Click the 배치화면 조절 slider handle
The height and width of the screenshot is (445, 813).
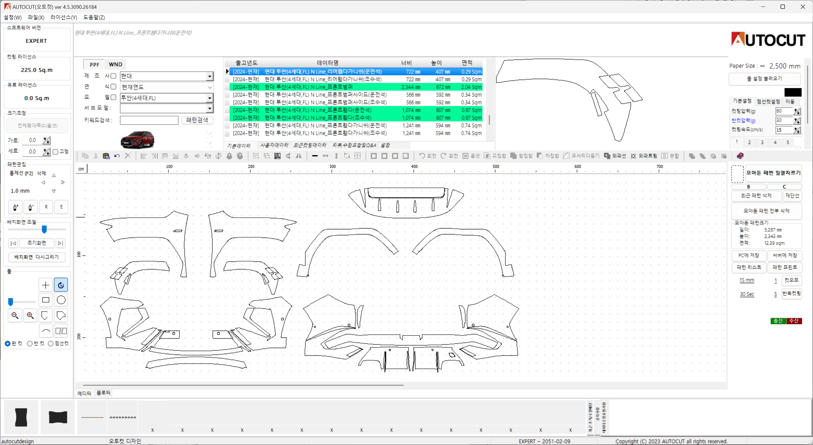pyautogui.click(x=44, y=230)
